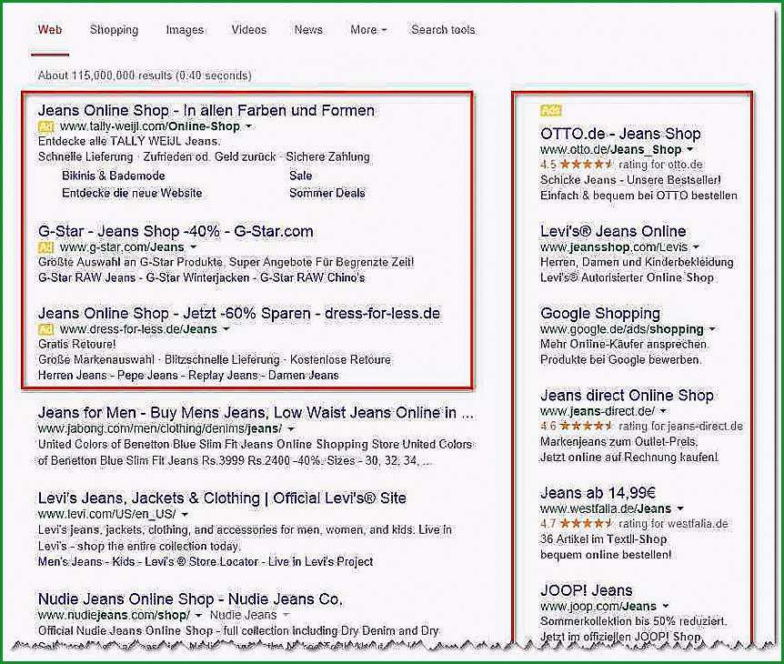Click the Ad badge beside tally-weijl.com URL
Screen dimensions: 784x664
pyautogui.click(x=46, y=126)
